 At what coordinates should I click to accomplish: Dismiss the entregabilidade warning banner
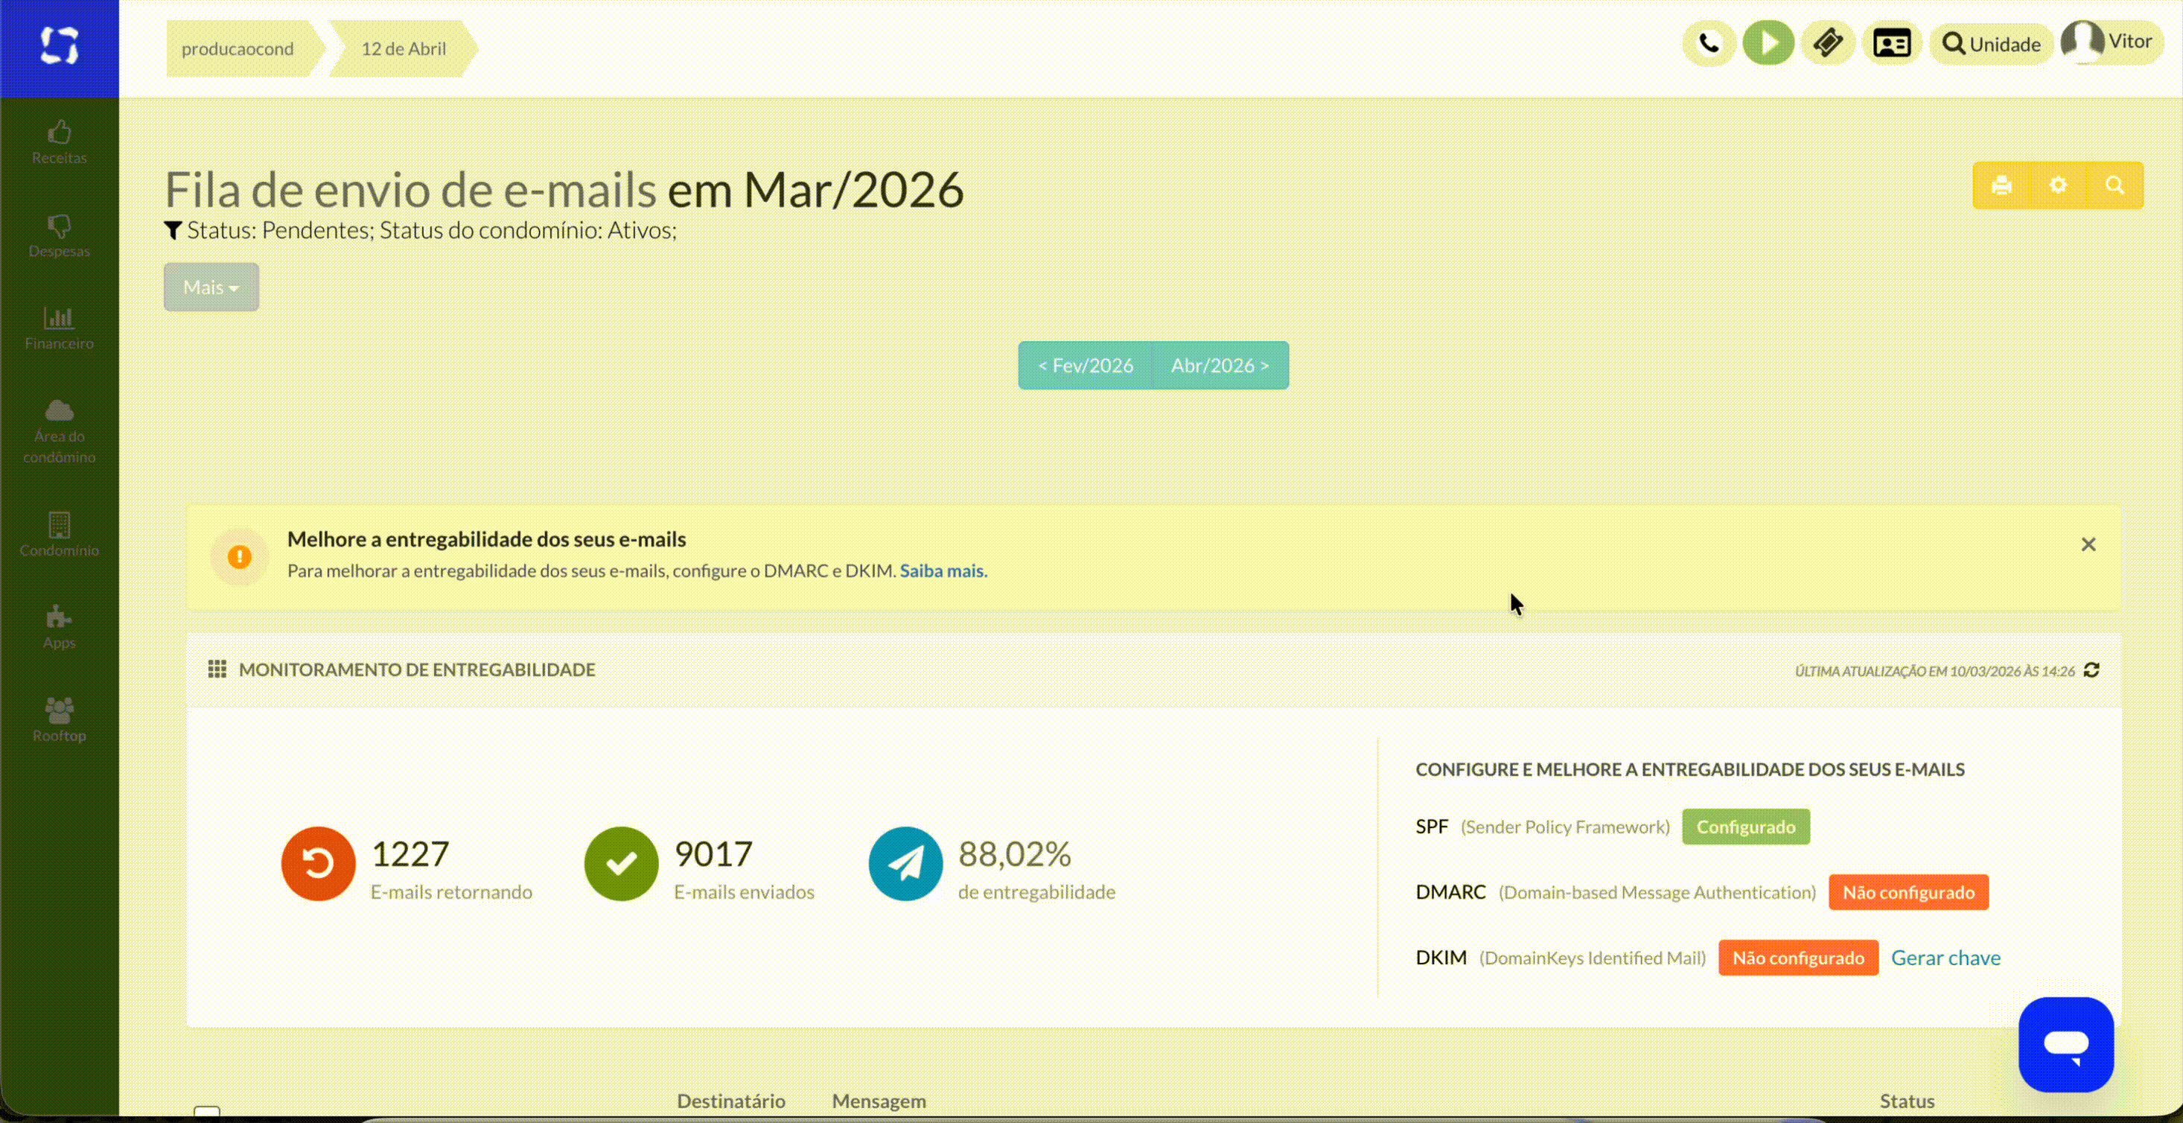(2088, 544)
